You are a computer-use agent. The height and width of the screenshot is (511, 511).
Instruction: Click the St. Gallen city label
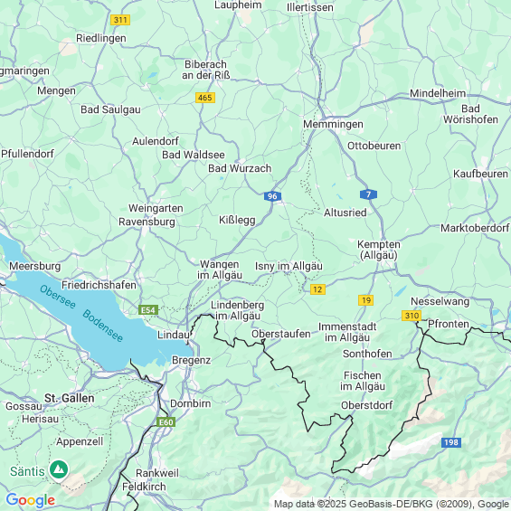pos(70,398)
